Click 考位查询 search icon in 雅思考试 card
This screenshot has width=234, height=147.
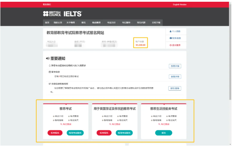click(61, 124)
